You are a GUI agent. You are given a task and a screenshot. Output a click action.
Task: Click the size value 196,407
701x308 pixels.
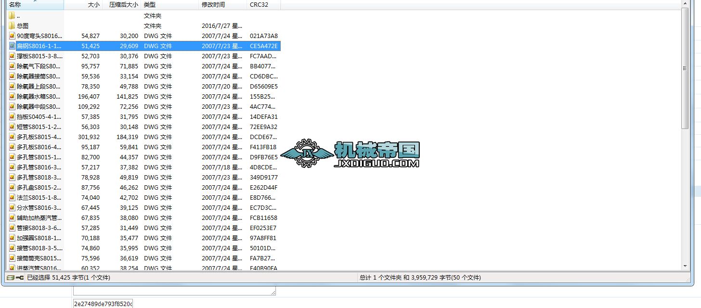point(89,97)
